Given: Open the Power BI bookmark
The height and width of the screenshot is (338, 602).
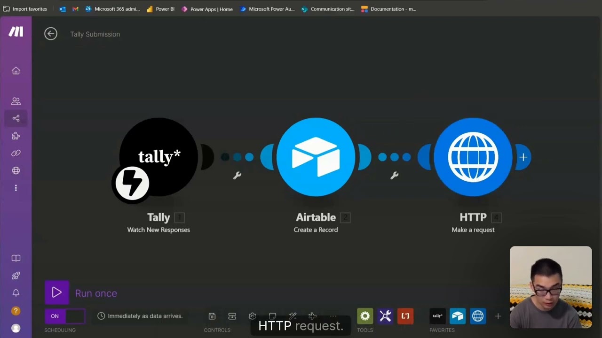Looking at the screenshot, I should pyautogui.click(x=160, y=9).
